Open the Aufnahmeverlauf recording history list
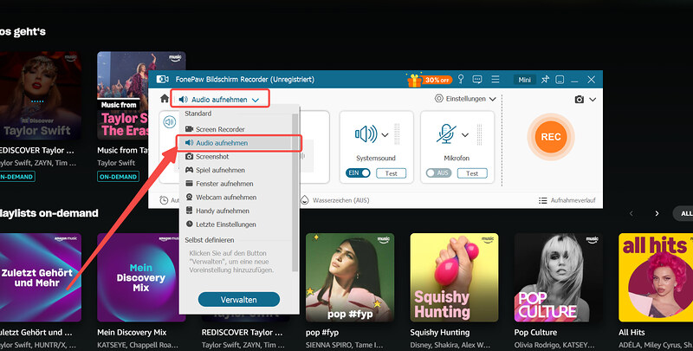 [567, 200]
